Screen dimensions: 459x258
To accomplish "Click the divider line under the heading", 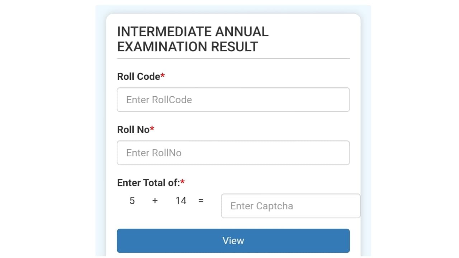I will tap(233, 57).
